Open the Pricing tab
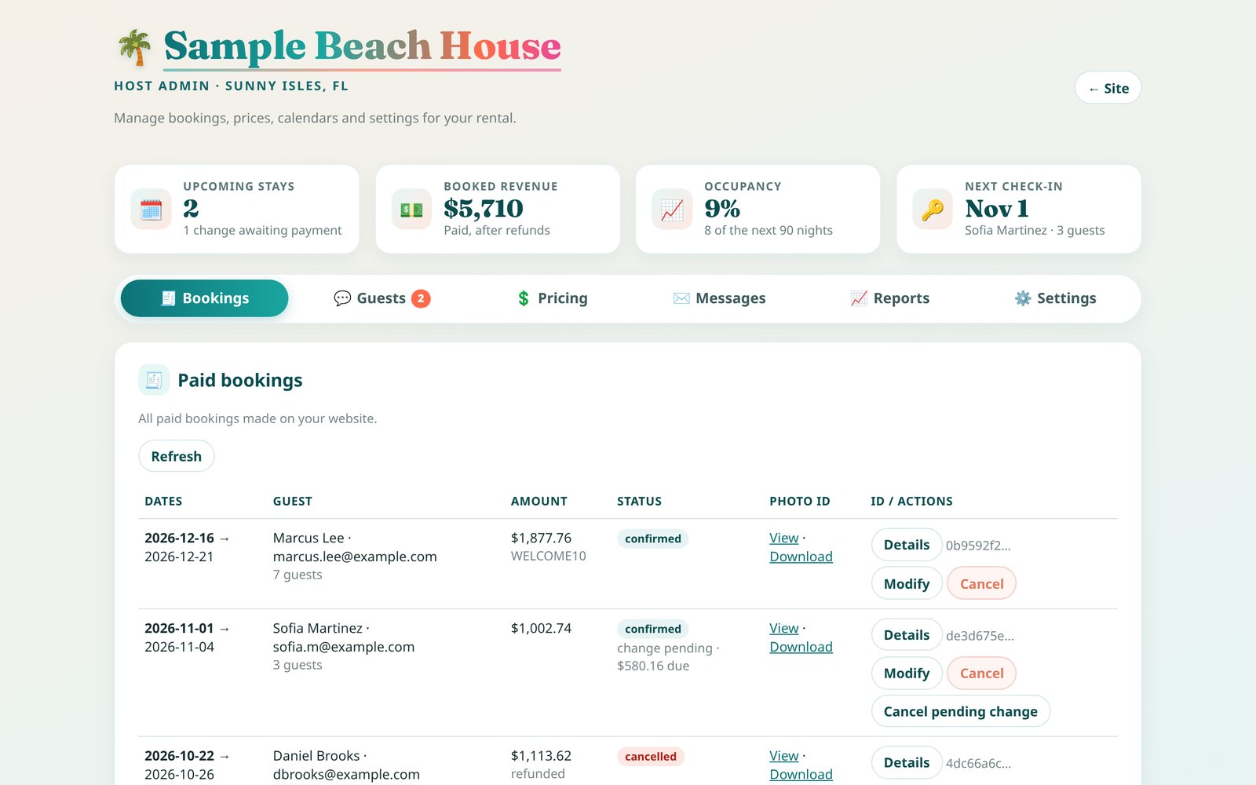The width and height of the screenshot is (1256, 785). point(552,298)
